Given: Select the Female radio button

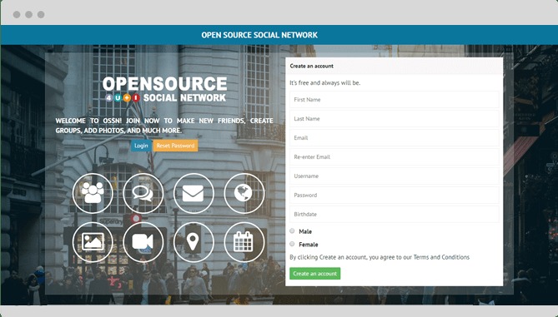Looking at the screenshot, I should pyautogui.click(x=292, y=244).
